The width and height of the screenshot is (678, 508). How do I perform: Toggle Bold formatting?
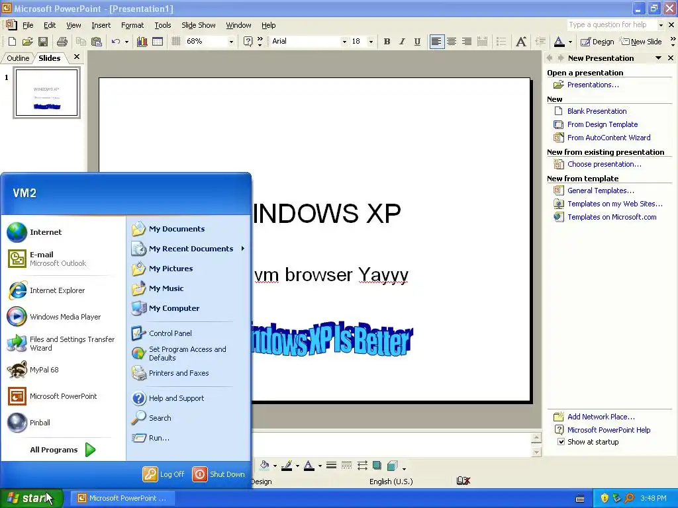point(387,42)
